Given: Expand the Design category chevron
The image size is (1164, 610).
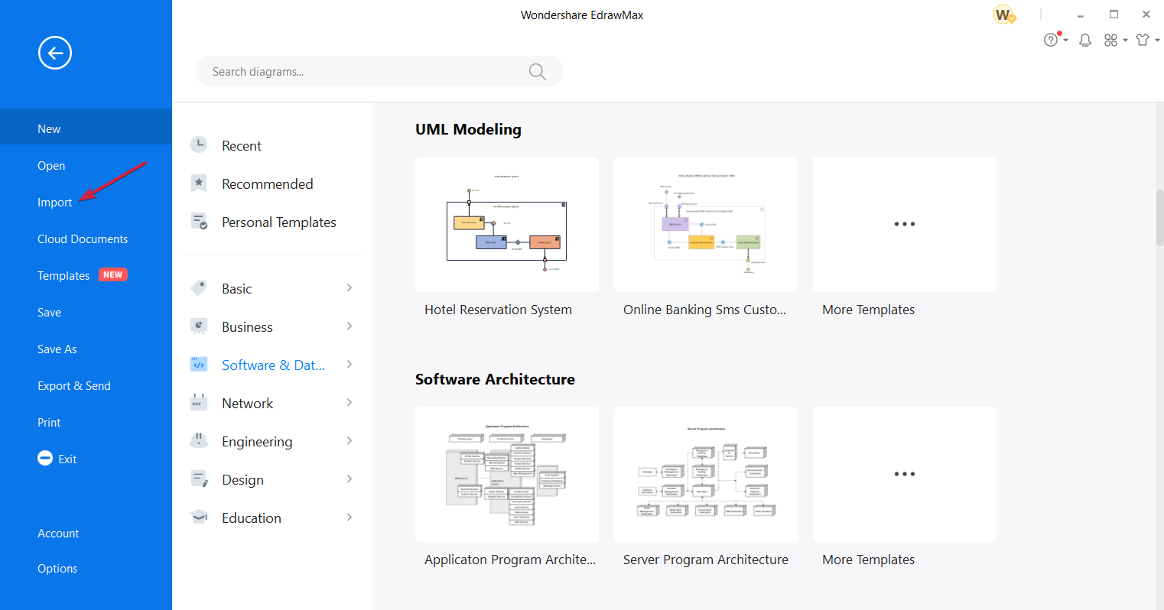Looking at the screenshot, I should (x=350, y=479).
